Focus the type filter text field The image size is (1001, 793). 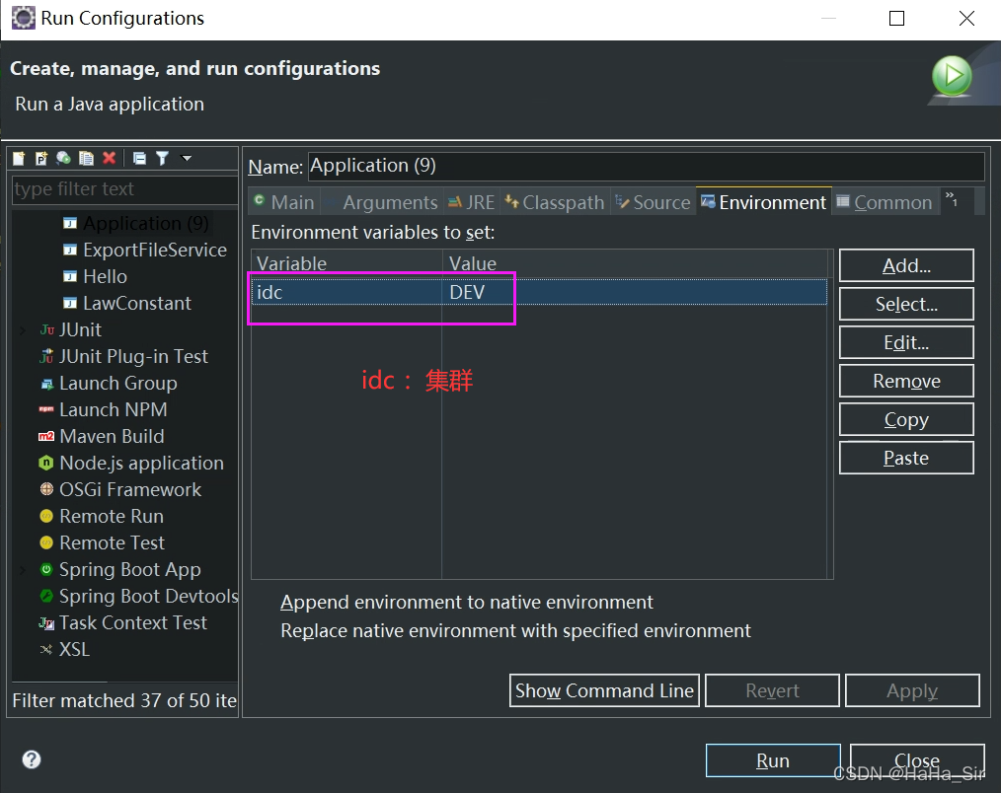point(124,188)
